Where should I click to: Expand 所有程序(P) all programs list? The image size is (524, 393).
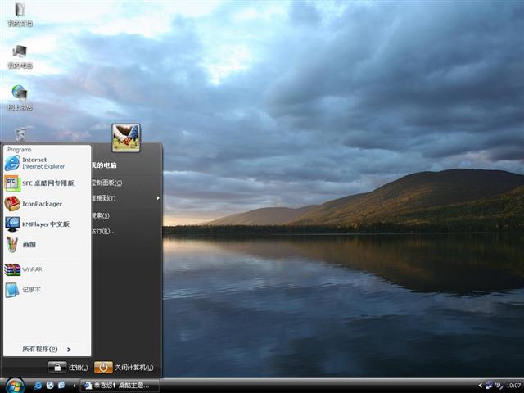pos(47,350)
